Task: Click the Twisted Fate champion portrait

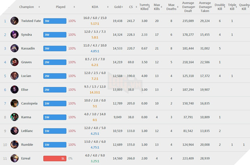Action: tap(15, 21)
